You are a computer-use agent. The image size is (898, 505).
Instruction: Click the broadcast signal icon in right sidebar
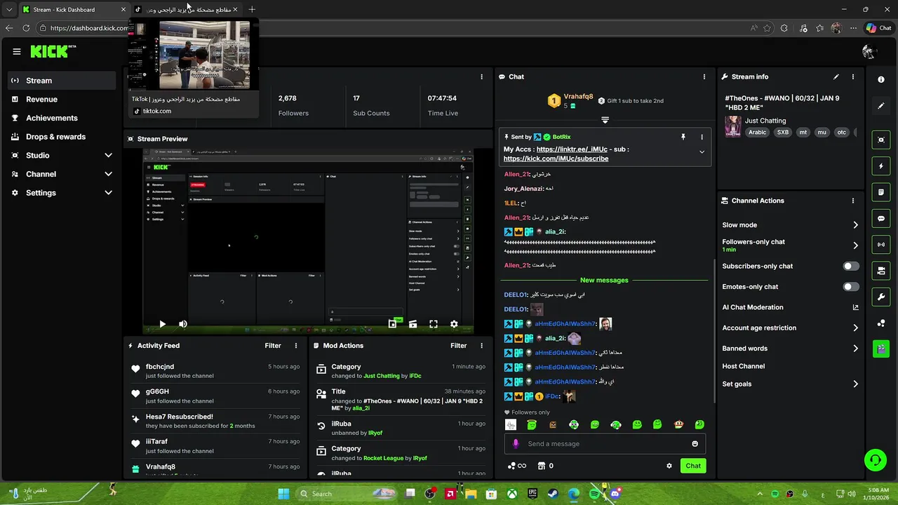coord(881,244)
